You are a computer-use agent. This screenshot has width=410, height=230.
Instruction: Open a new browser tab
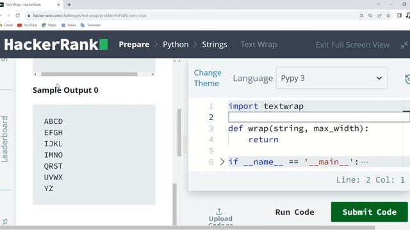(69, 4)
